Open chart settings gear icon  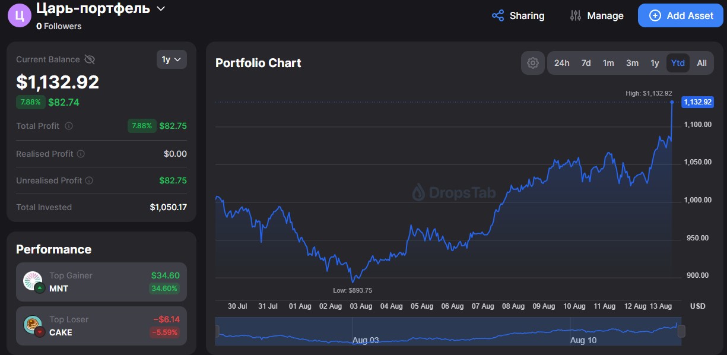(x=532, y=63)
